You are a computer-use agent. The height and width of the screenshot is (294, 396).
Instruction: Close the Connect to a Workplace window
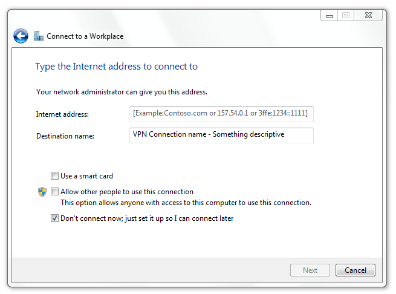(x=368, y=15)
